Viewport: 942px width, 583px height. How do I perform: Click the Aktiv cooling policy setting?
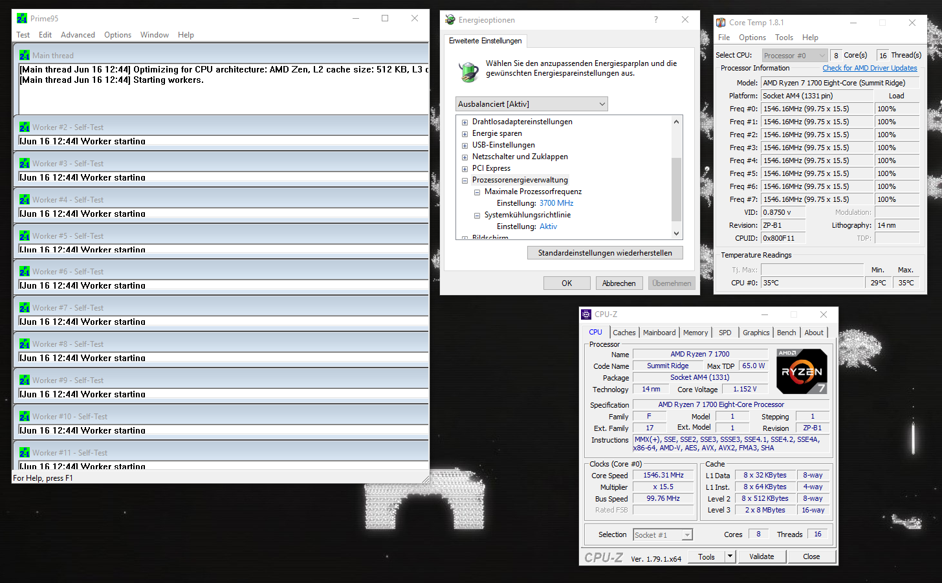tap(548, 226)
